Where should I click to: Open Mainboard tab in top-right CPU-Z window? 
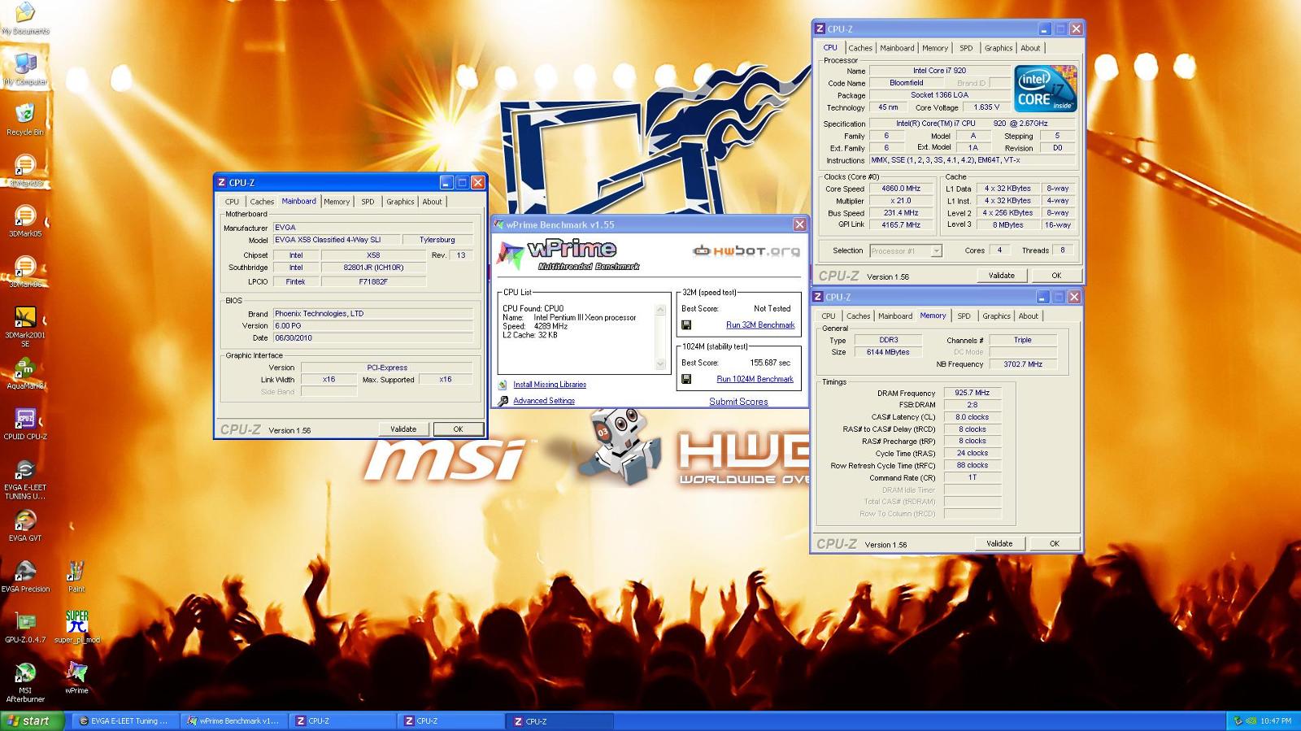[x=897, y=48]
